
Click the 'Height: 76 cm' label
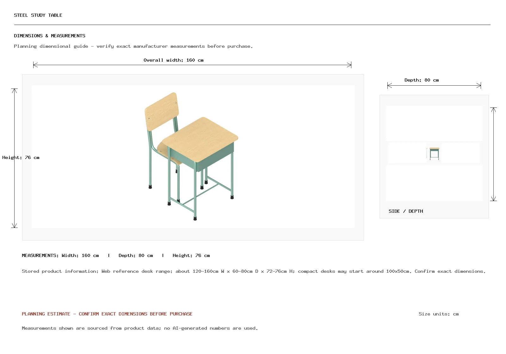[x=21, y=157]
